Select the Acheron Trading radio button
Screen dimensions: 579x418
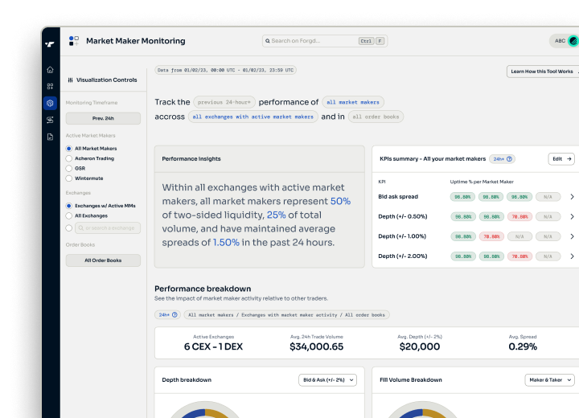pyautogui.click(x=69, y=158)
